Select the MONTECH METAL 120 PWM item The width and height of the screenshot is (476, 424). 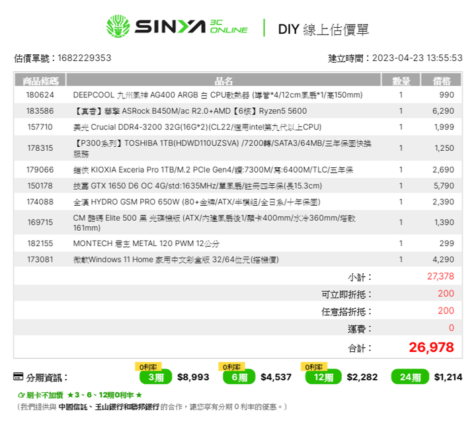(x=146, y=243)
